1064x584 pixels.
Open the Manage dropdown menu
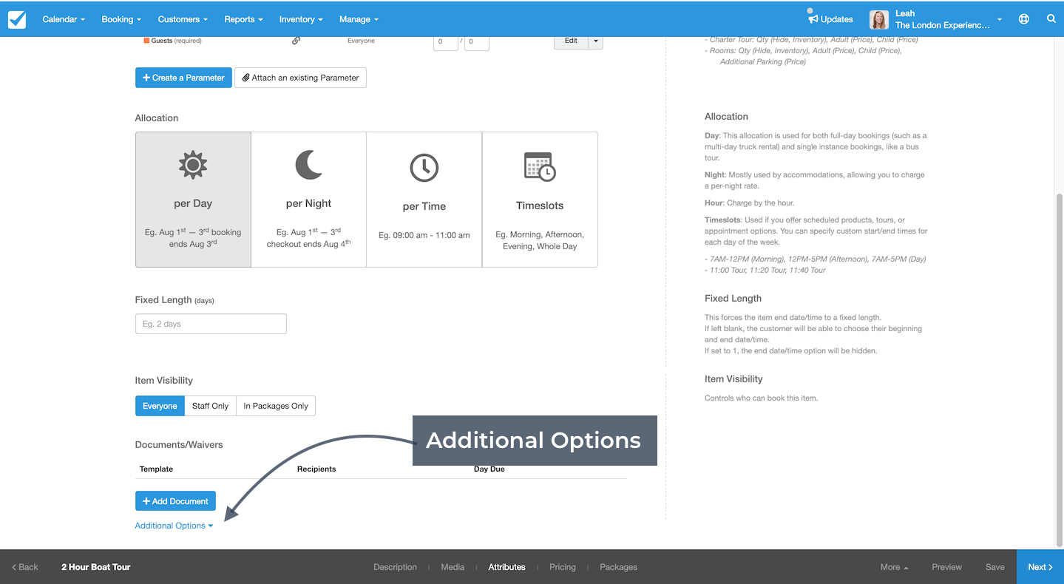coord(359,19)
